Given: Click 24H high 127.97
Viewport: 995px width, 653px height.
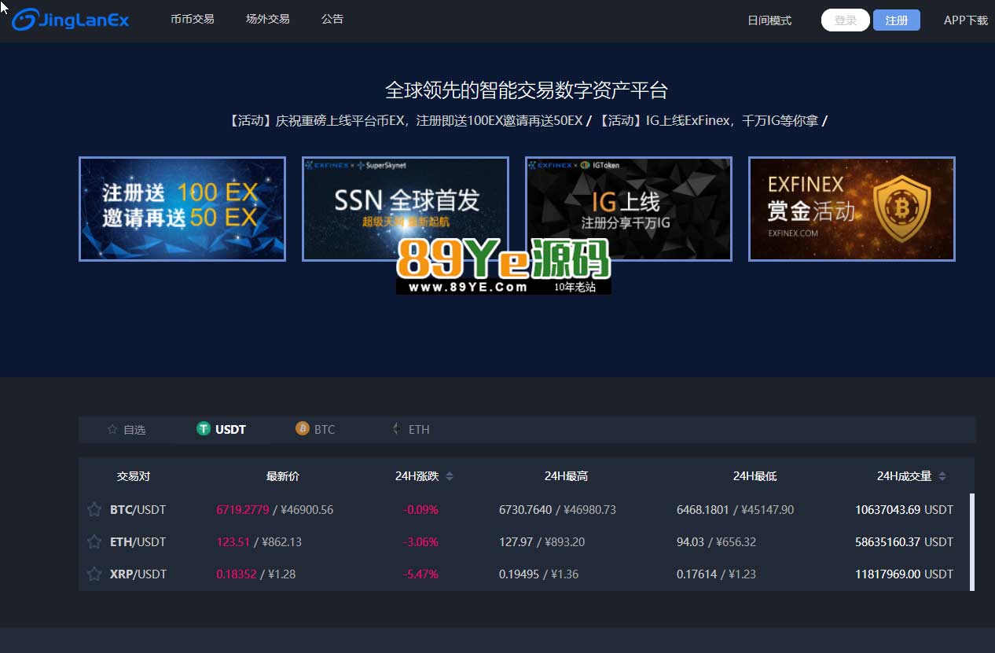Looking at the screenshot, I should click(516, 542).
